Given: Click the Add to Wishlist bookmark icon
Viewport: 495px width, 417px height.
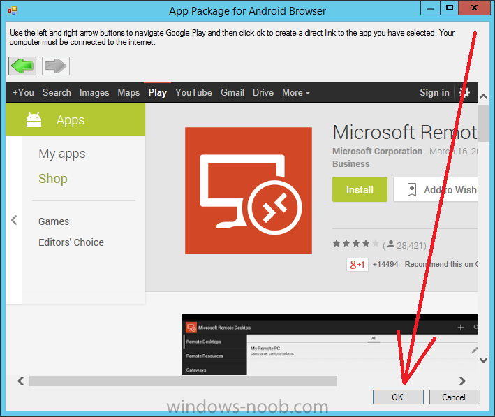Looking at the screenshot, I should click(412, 189).
